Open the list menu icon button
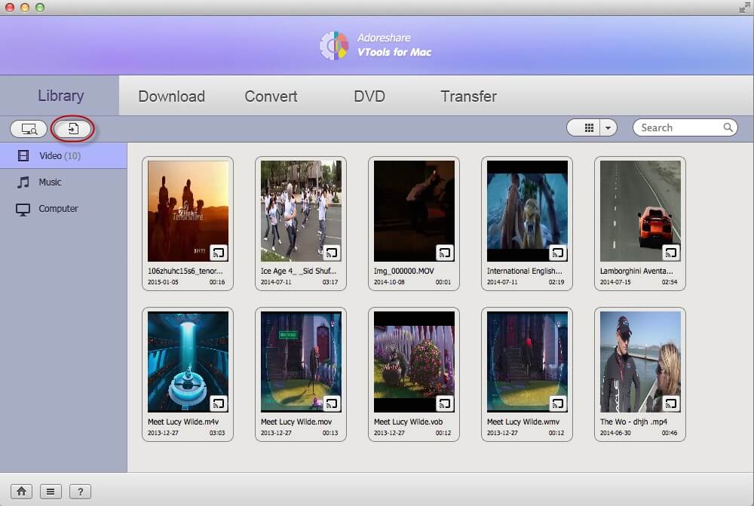Image resolution: width=754 pixels, height=506 pixels. point(51,491)
